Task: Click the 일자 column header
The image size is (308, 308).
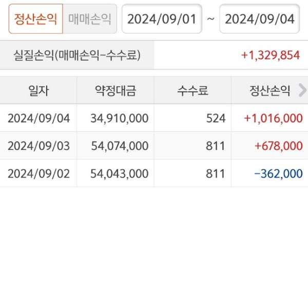Action: (38, 91)
